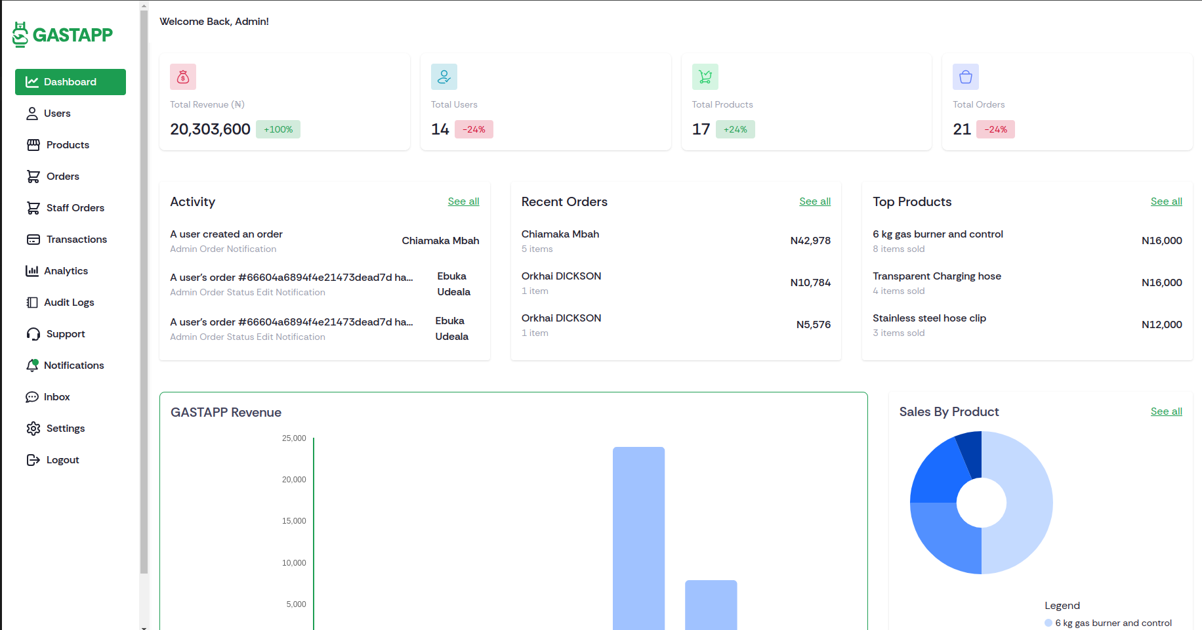Click the legend swatch for 6 kg gas burner
The height and width of the screenshot is (630, 1202).
1048,623
